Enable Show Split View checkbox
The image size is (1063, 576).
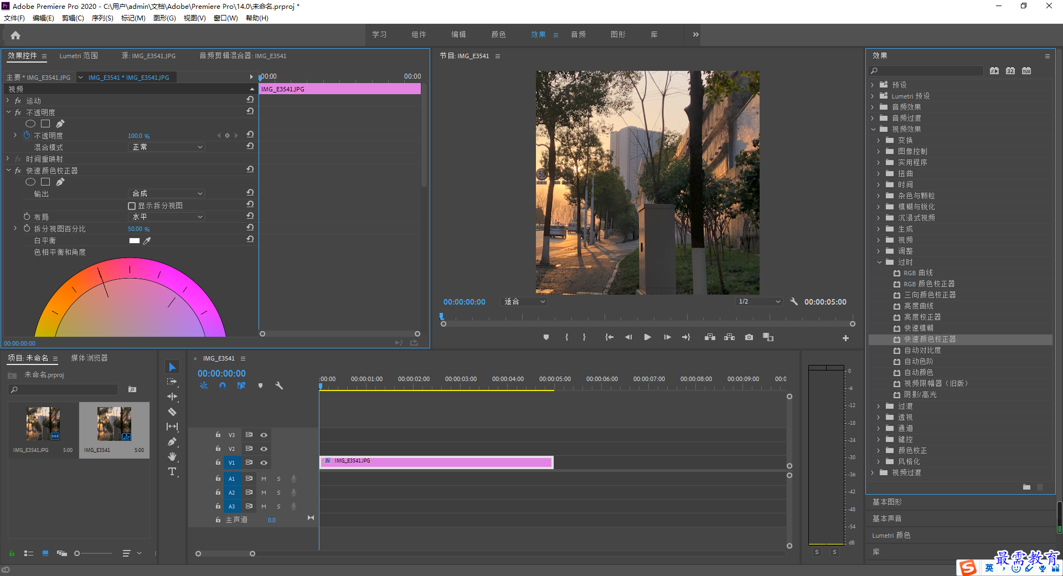click(x=132, y=206)
